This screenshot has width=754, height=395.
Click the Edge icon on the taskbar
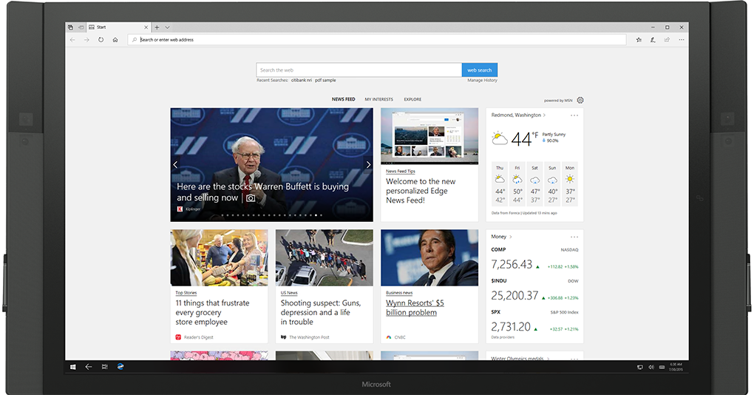coord(120,366)
